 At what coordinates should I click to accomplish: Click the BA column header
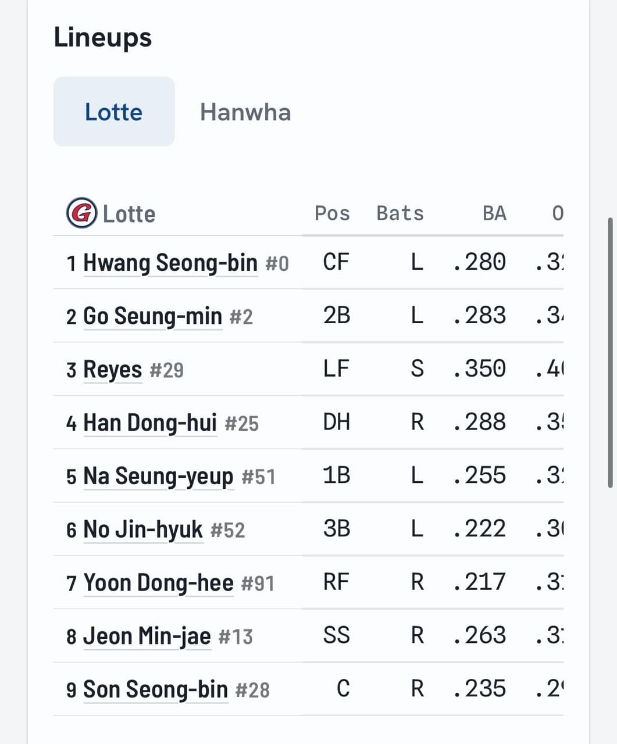pos(494,213)
